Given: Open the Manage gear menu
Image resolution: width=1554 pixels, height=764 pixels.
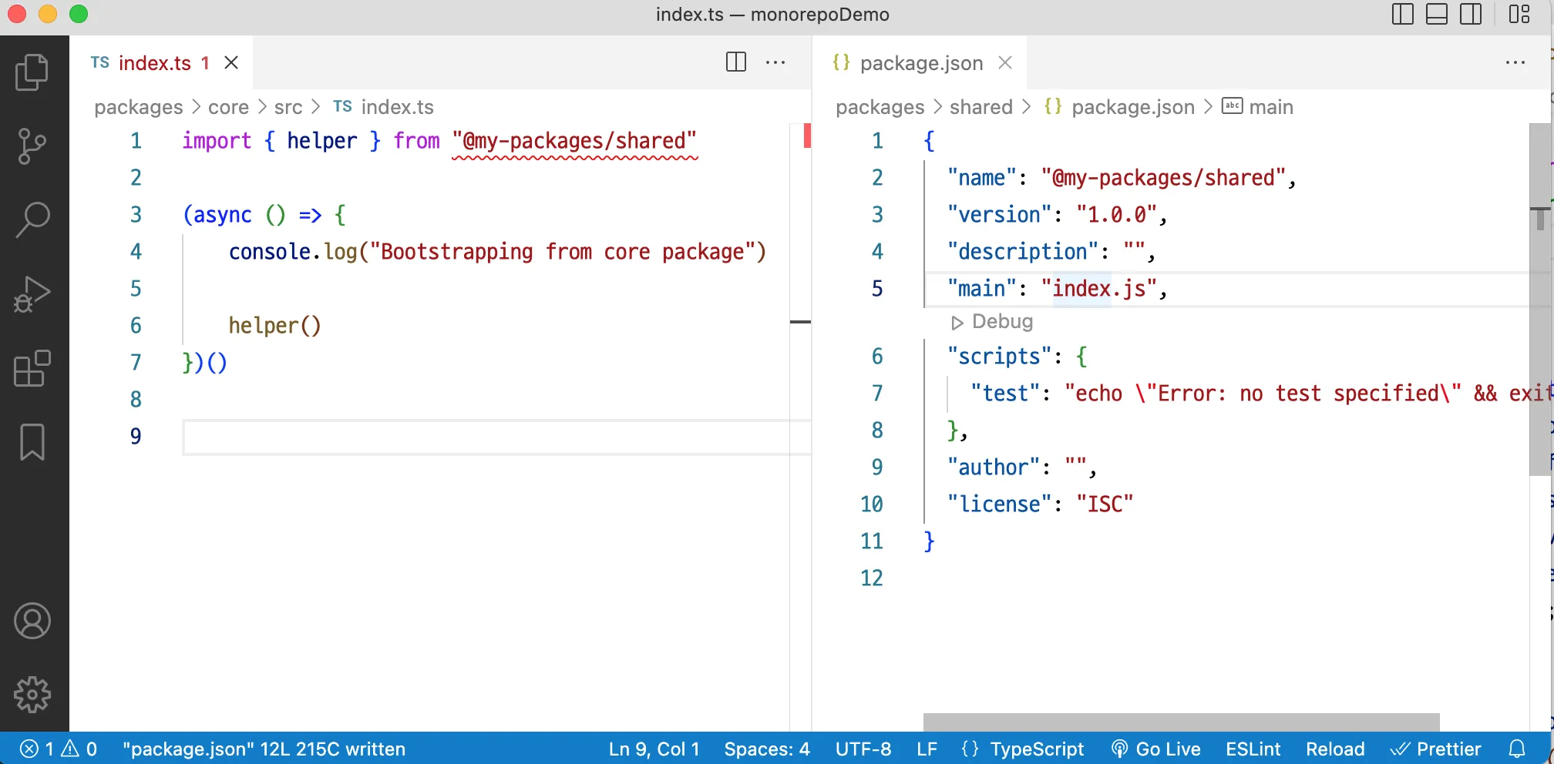Looking at the screenshot, I should click(32, 695).
